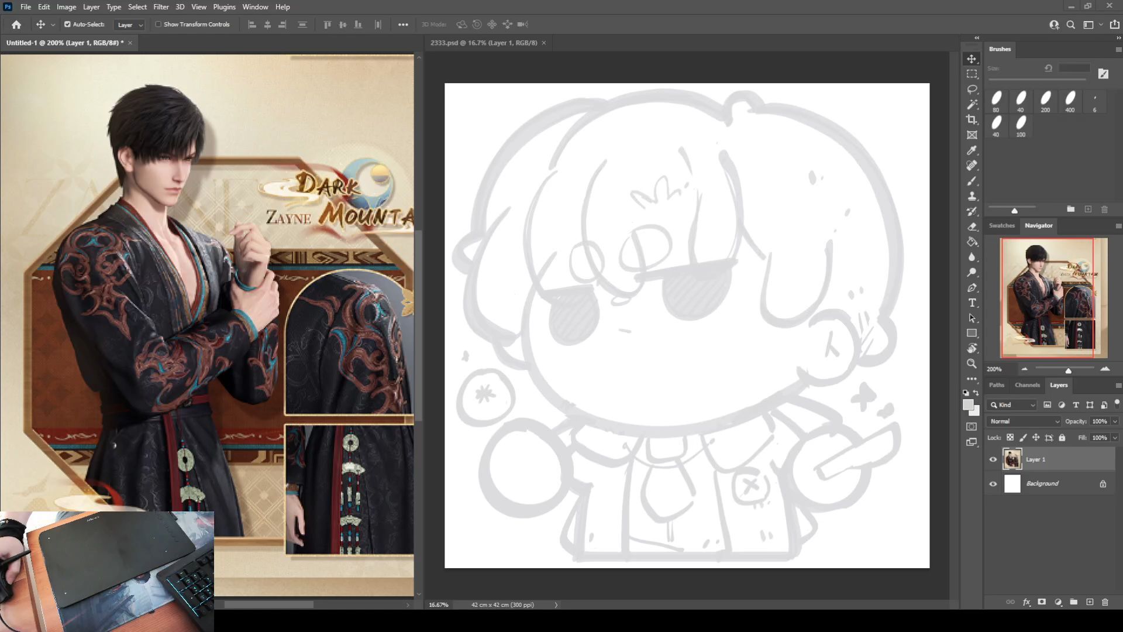The width and height of the screenshot is (1123, 632).
Task: Toggle Quick Mask mode
Action: 972,427
